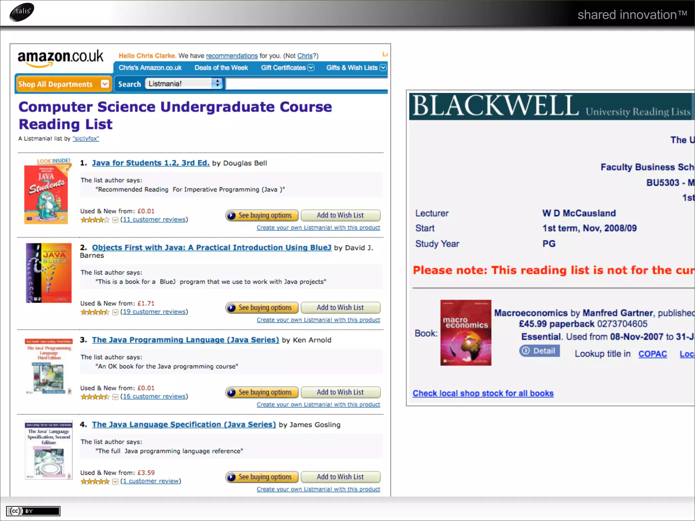Open Objects First with Java title link

(x=212, y=248)
